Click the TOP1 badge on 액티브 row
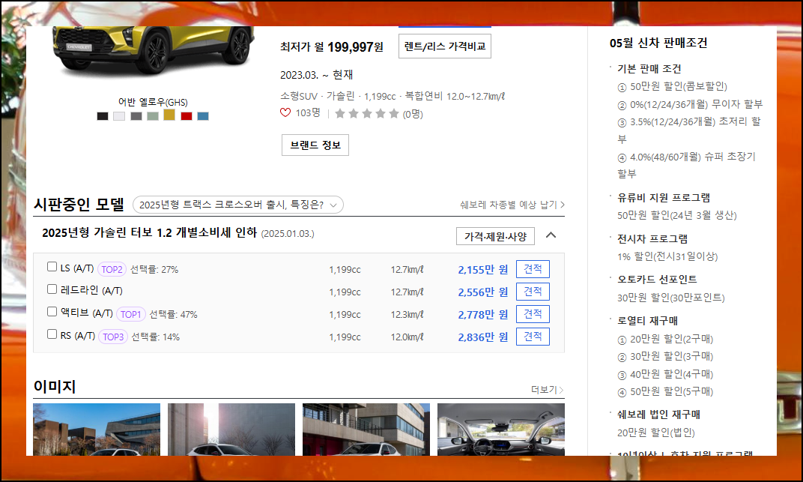The width and height of the screenshot is (803, 482). click(130, 315)
